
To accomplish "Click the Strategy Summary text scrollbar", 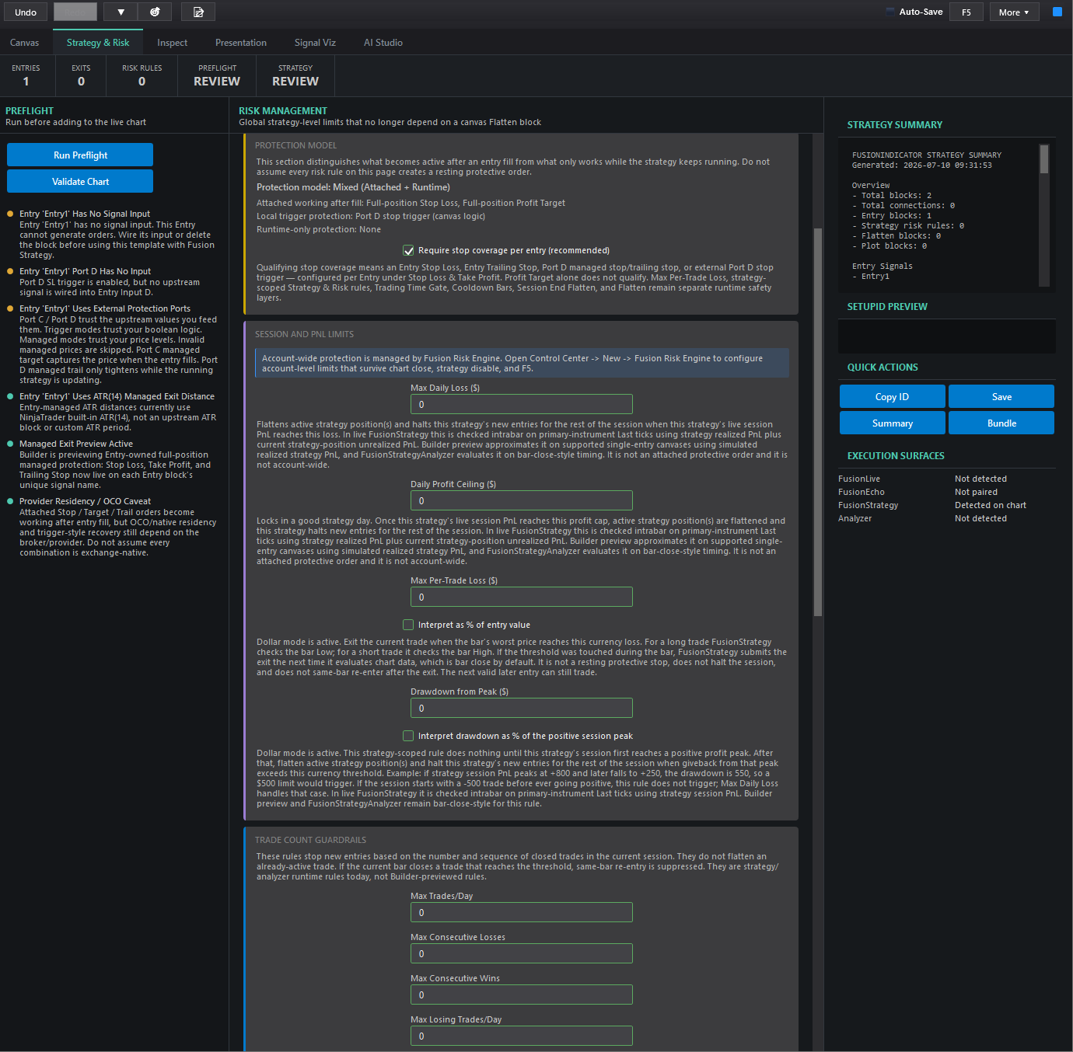I will pos(1044,159).
